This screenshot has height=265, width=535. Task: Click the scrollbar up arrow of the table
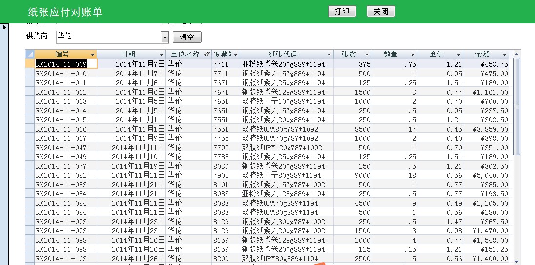tap(516, 54)
